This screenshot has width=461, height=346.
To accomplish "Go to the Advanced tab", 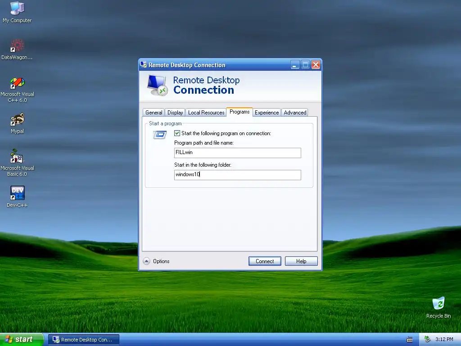I will (295, 112).
